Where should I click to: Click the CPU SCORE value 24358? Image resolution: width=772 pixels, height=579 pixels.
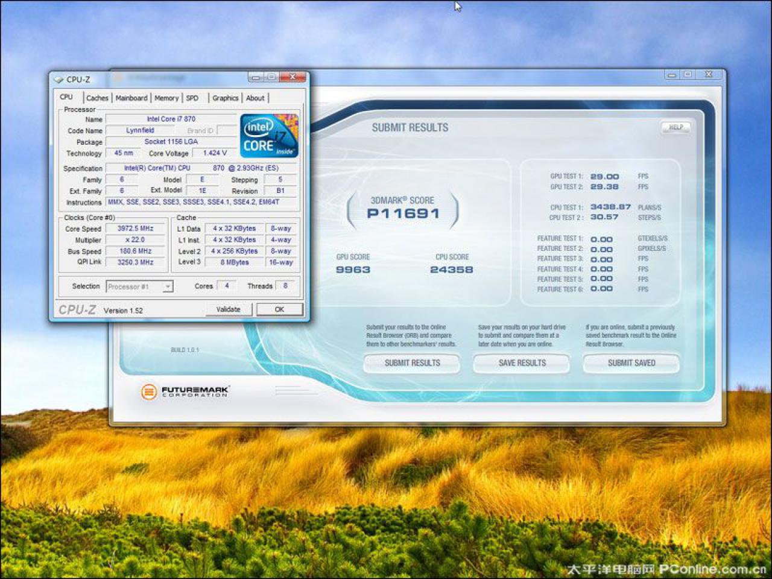pyautogui.click(x=452, y=270)
